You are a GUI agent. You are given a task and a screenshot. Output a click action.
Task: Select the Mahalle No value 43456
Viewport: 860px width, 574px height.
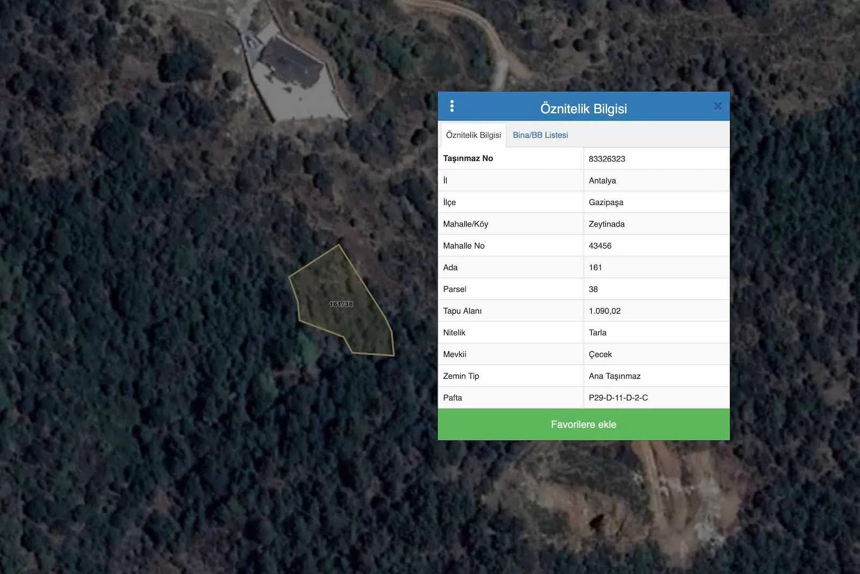coord(600,246)
